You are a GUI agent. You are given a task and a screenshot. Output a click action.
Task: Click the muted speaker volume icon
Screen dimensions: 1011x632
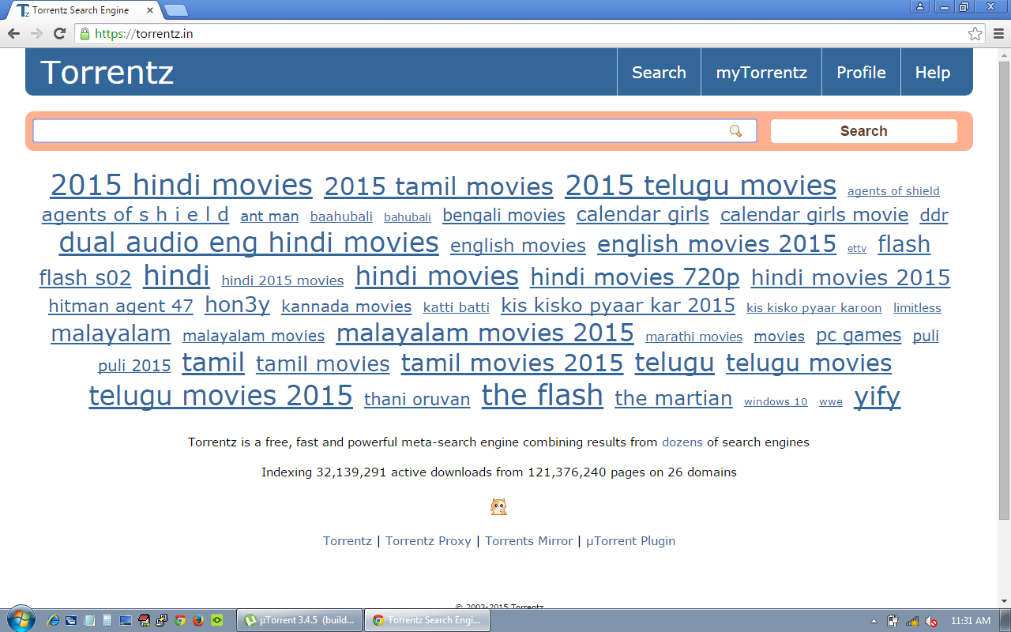[x=931, y=621]
